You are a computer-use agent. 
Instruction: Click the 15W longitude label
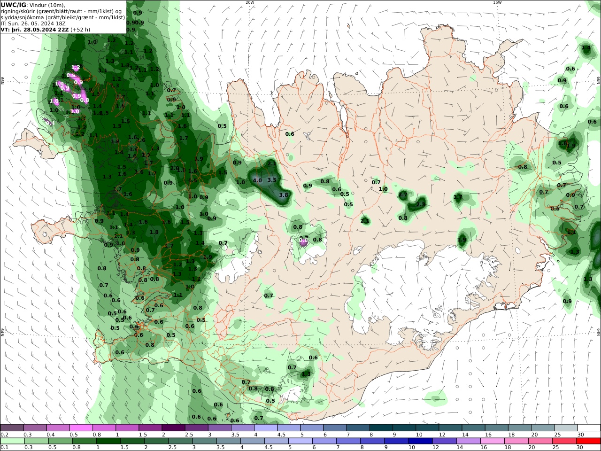point(497,2)
